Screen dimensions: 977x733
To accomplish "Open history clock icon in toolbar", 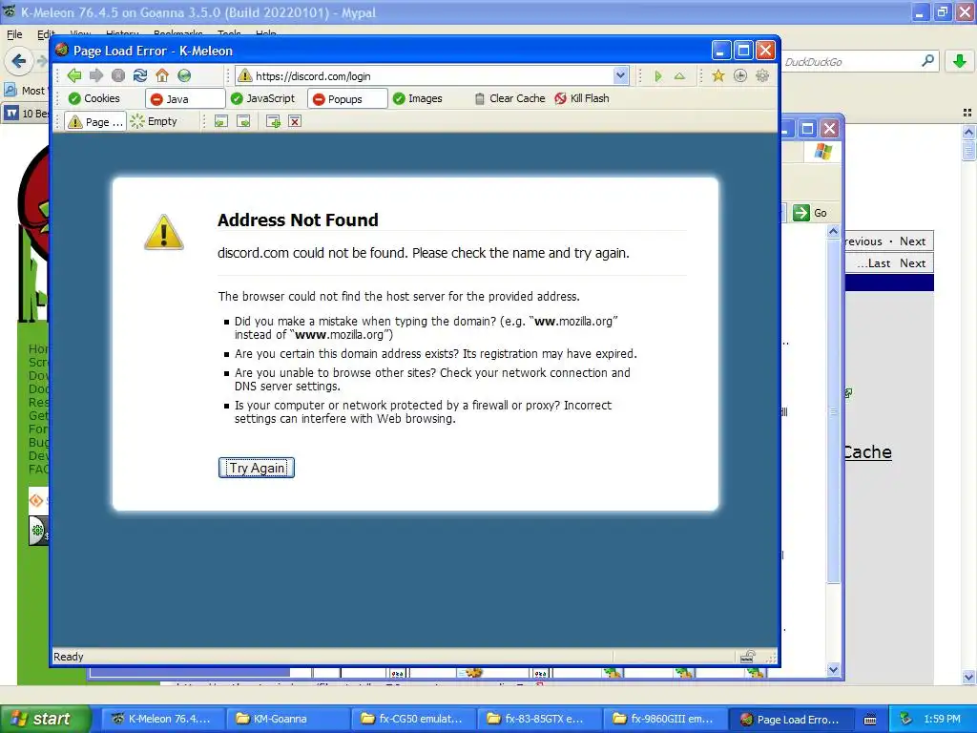I will click(x=740, y=75).
